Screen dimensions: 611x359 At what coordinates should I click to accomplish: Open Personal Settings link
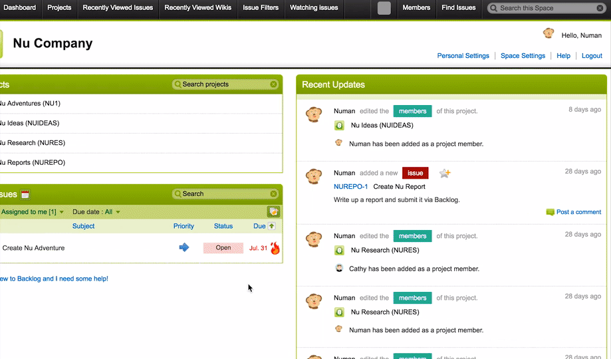click(x=463, y=56)
